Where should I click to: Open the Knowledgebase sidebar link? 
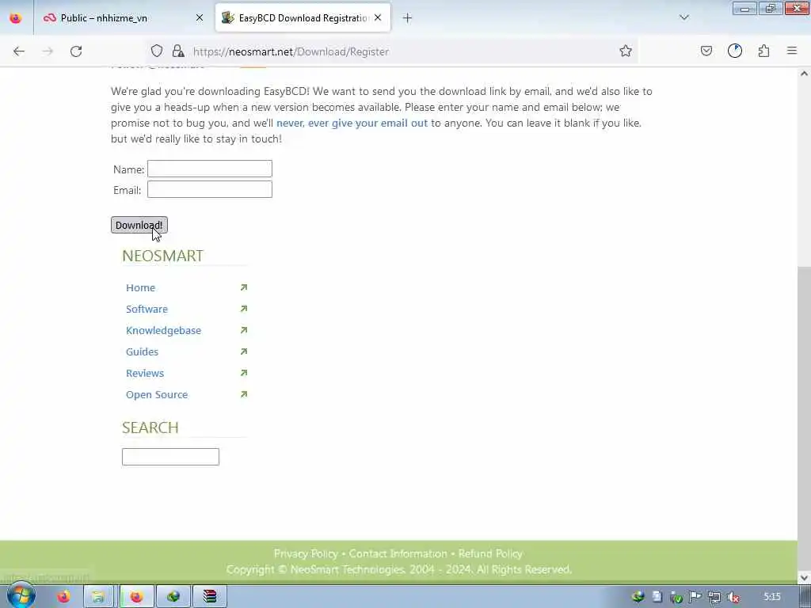coord(163,330)
